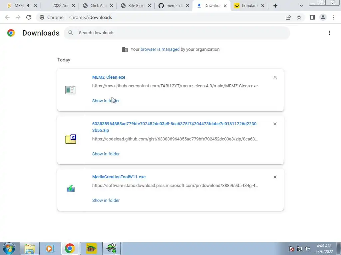
Task: Click the taskbar clock showing 4:46 AM
Action: tap(324, 249)
